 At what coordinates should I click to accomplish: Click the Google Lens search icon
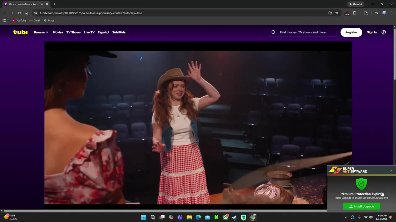pos(366,13)
